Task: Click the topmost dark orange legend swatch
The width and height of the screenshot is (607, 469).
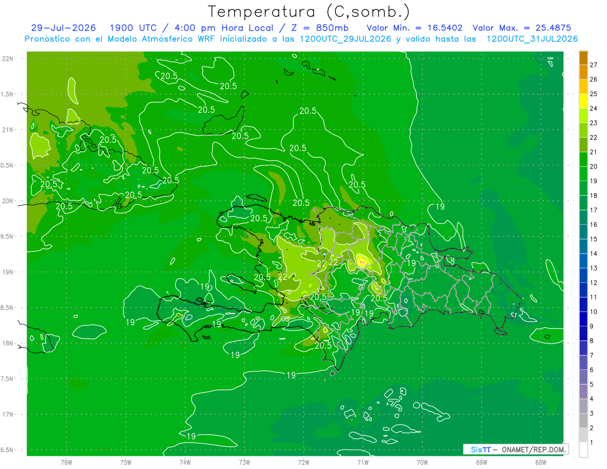Action: pyautogui.click(x=583, y=58)
